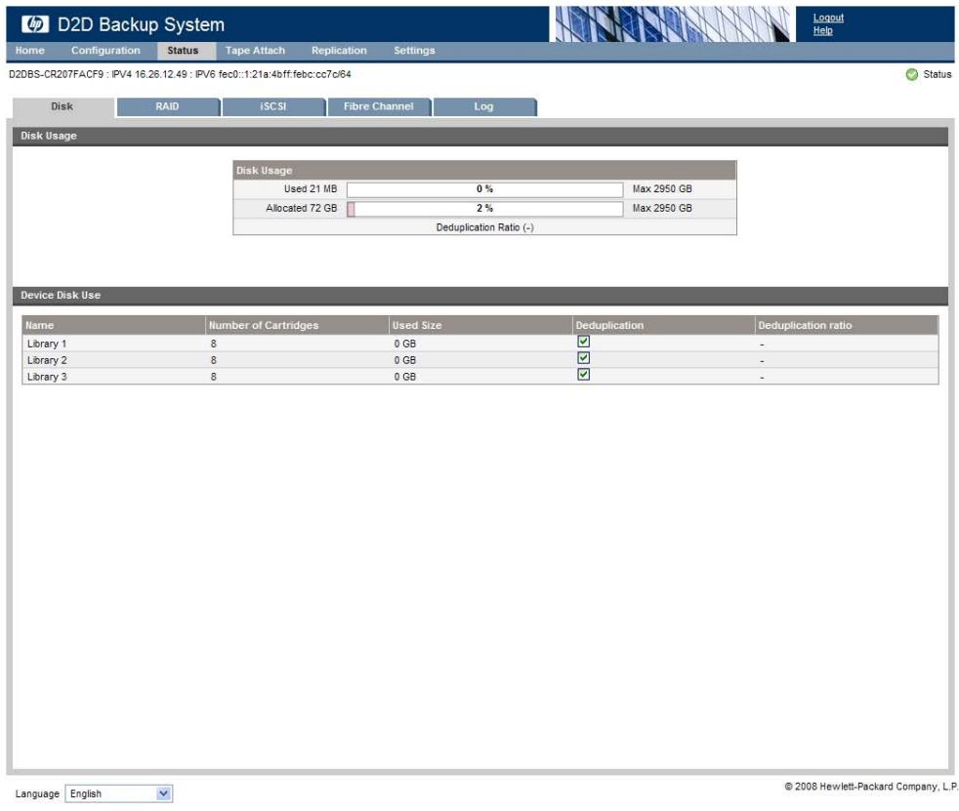Open the Settings menu

click(414, 51)
